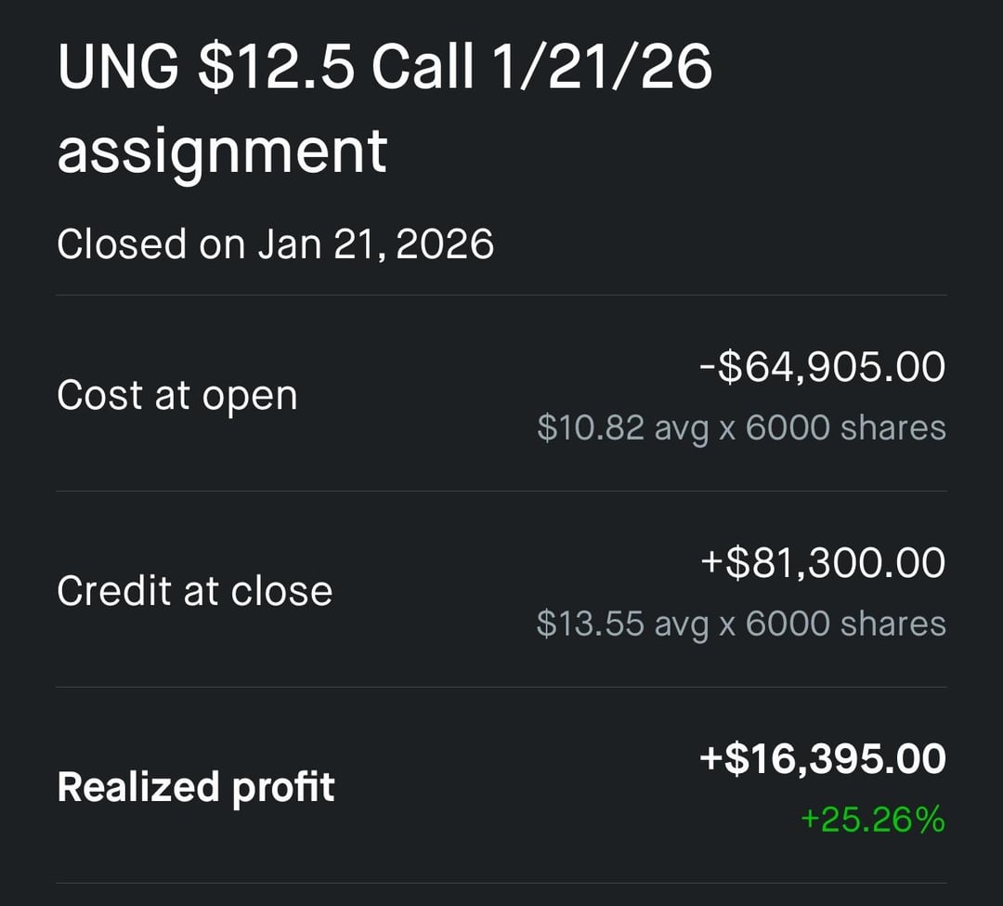Click the divider above the Realized profit row
The width and height of the screenshot is (1003, 906).
[x=501, y=687]
